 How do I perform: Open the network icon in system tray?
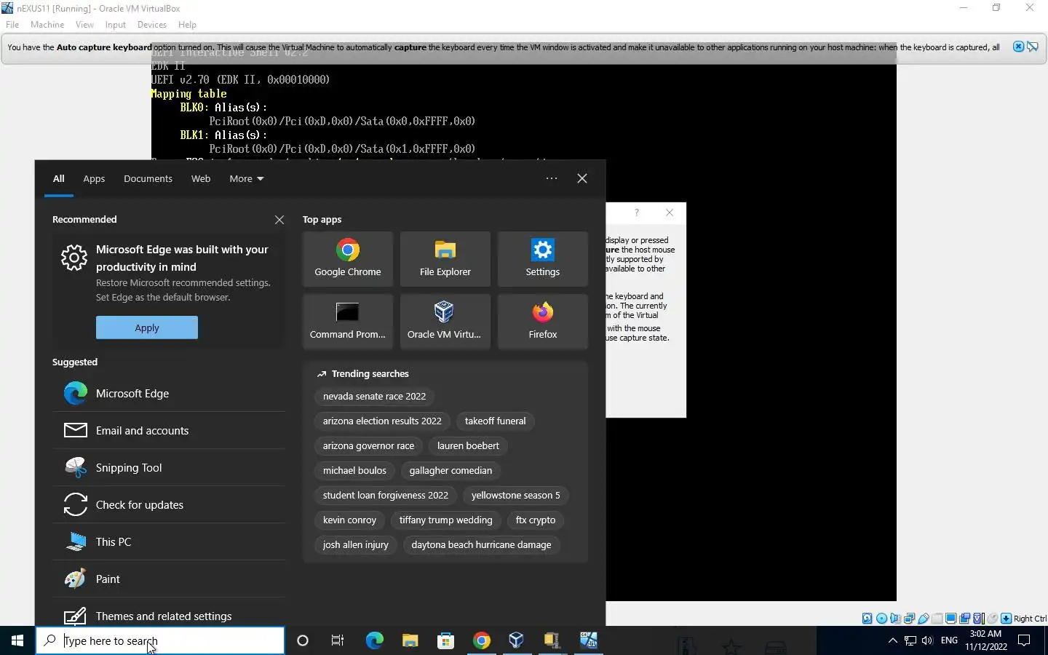[910, 640]
